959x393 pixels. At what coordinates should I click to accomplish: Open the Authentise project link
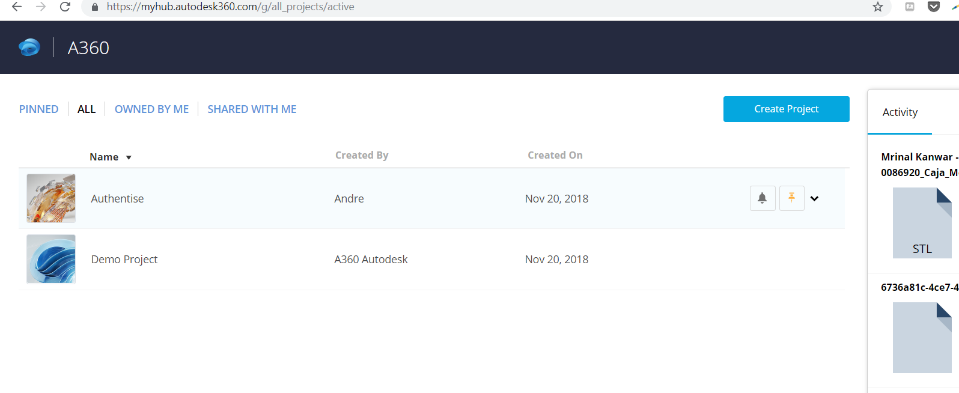point(117,199)
